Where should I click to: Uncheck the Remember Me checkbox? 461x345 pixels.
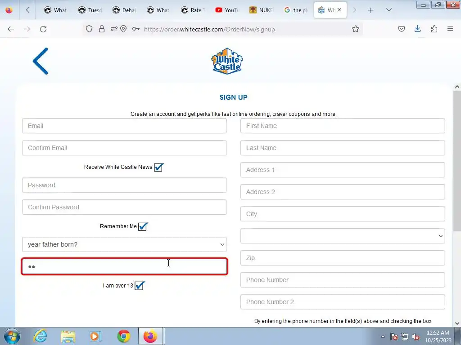[143, 226]
